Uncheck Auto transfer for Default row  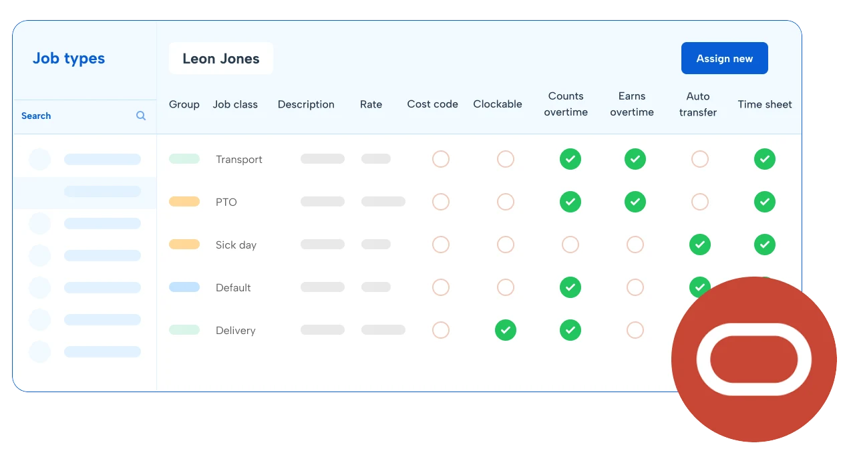tap(699, 286)
